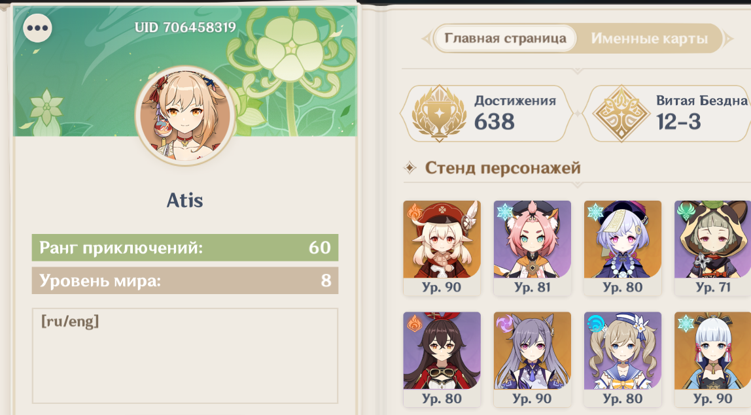Click the Уровень мира bar
Image resolution: width=751 pixels, height=415 pixels.
click(x=185, y=280)
